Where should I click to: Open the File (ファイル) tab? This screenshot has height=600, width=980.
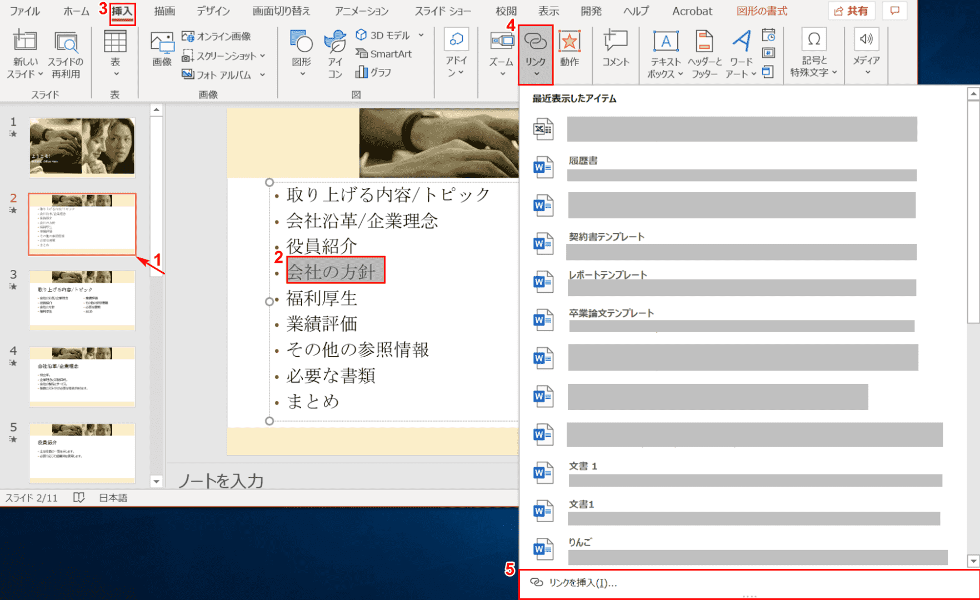point(25,11)
